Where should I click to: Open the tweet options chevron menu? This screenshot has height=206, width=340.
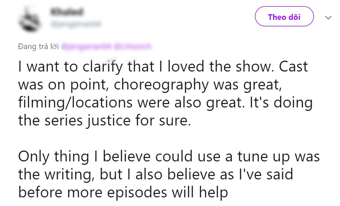click(328, 17)
